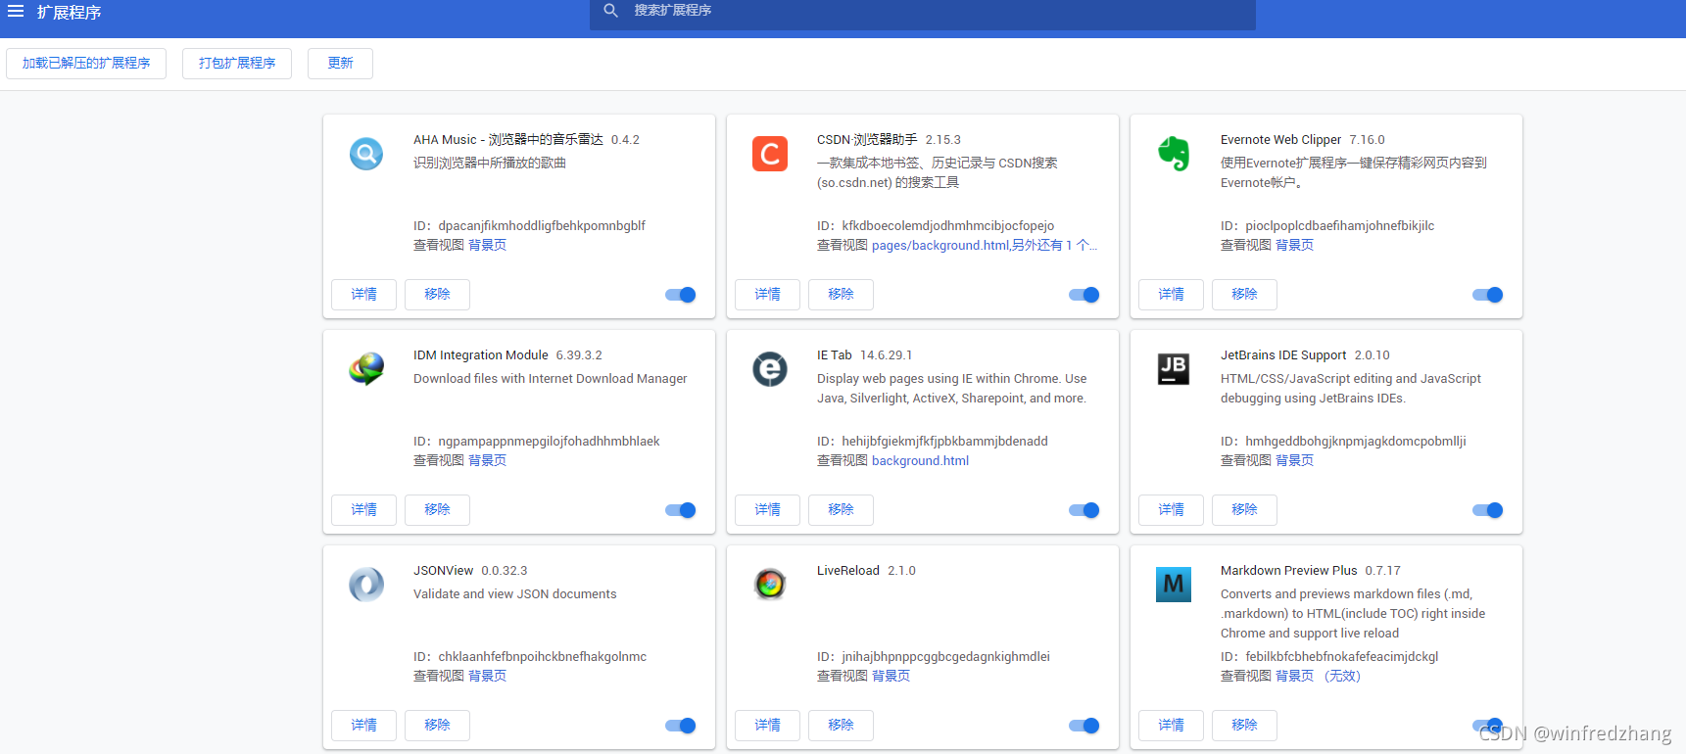The width and height of the screenshot is (1686, 754).
Task: Disable the IE Tab extension toggle
Action: pos(1084,510)
